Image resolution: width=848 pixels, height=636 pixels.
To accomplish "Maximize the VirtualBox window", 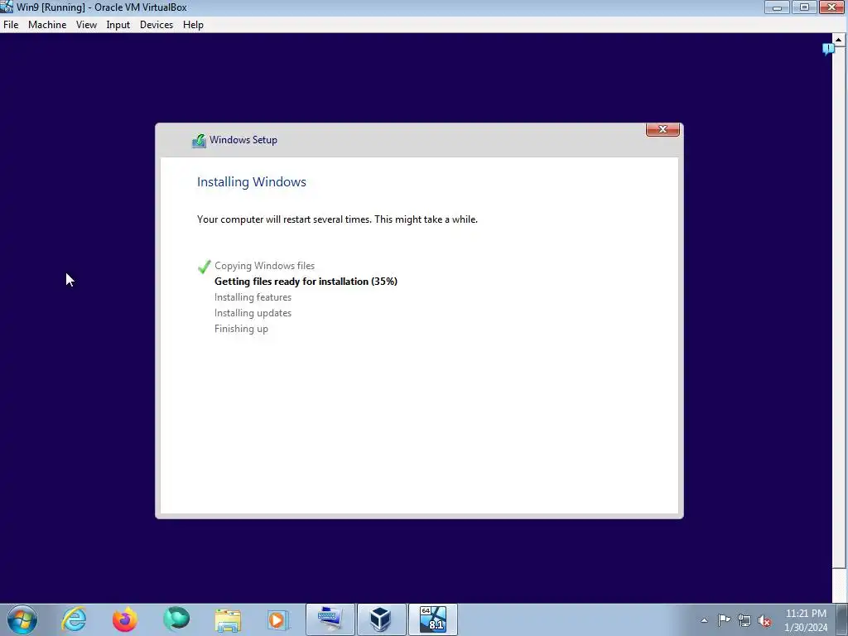I will (x=804, y=7).
